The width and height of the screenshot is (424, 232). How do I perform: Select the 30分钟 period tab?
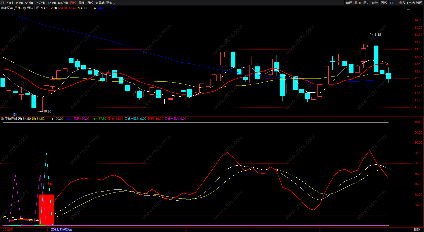pyautogui.click(x=51, y=3)
